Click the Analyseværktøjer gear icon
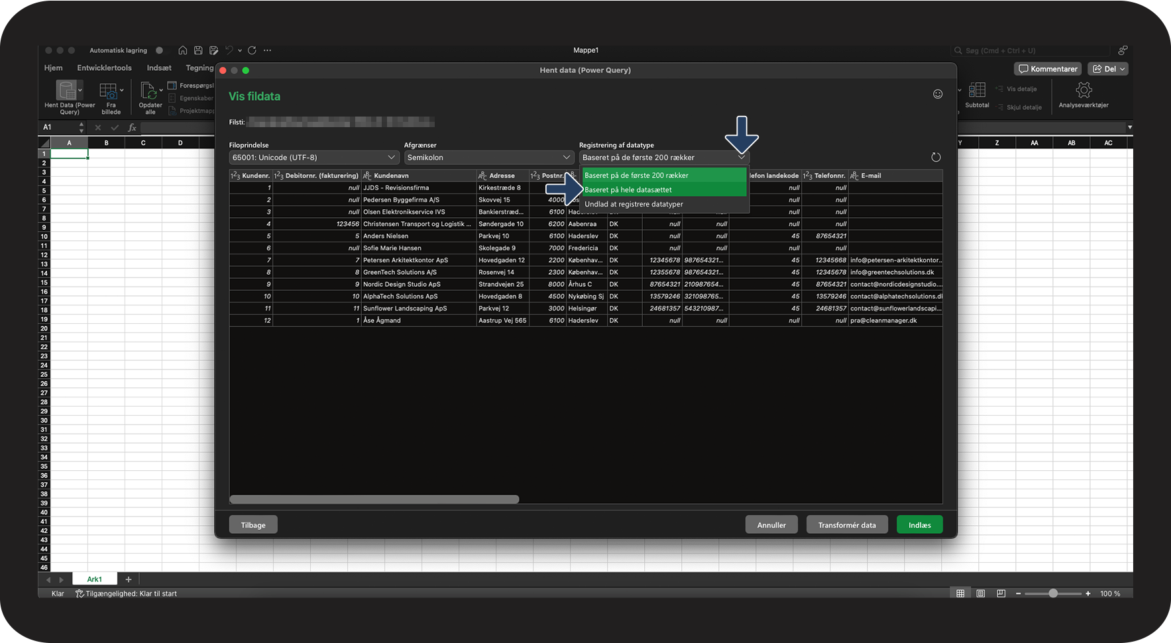1171x643 pixels. click(1083, 90)
